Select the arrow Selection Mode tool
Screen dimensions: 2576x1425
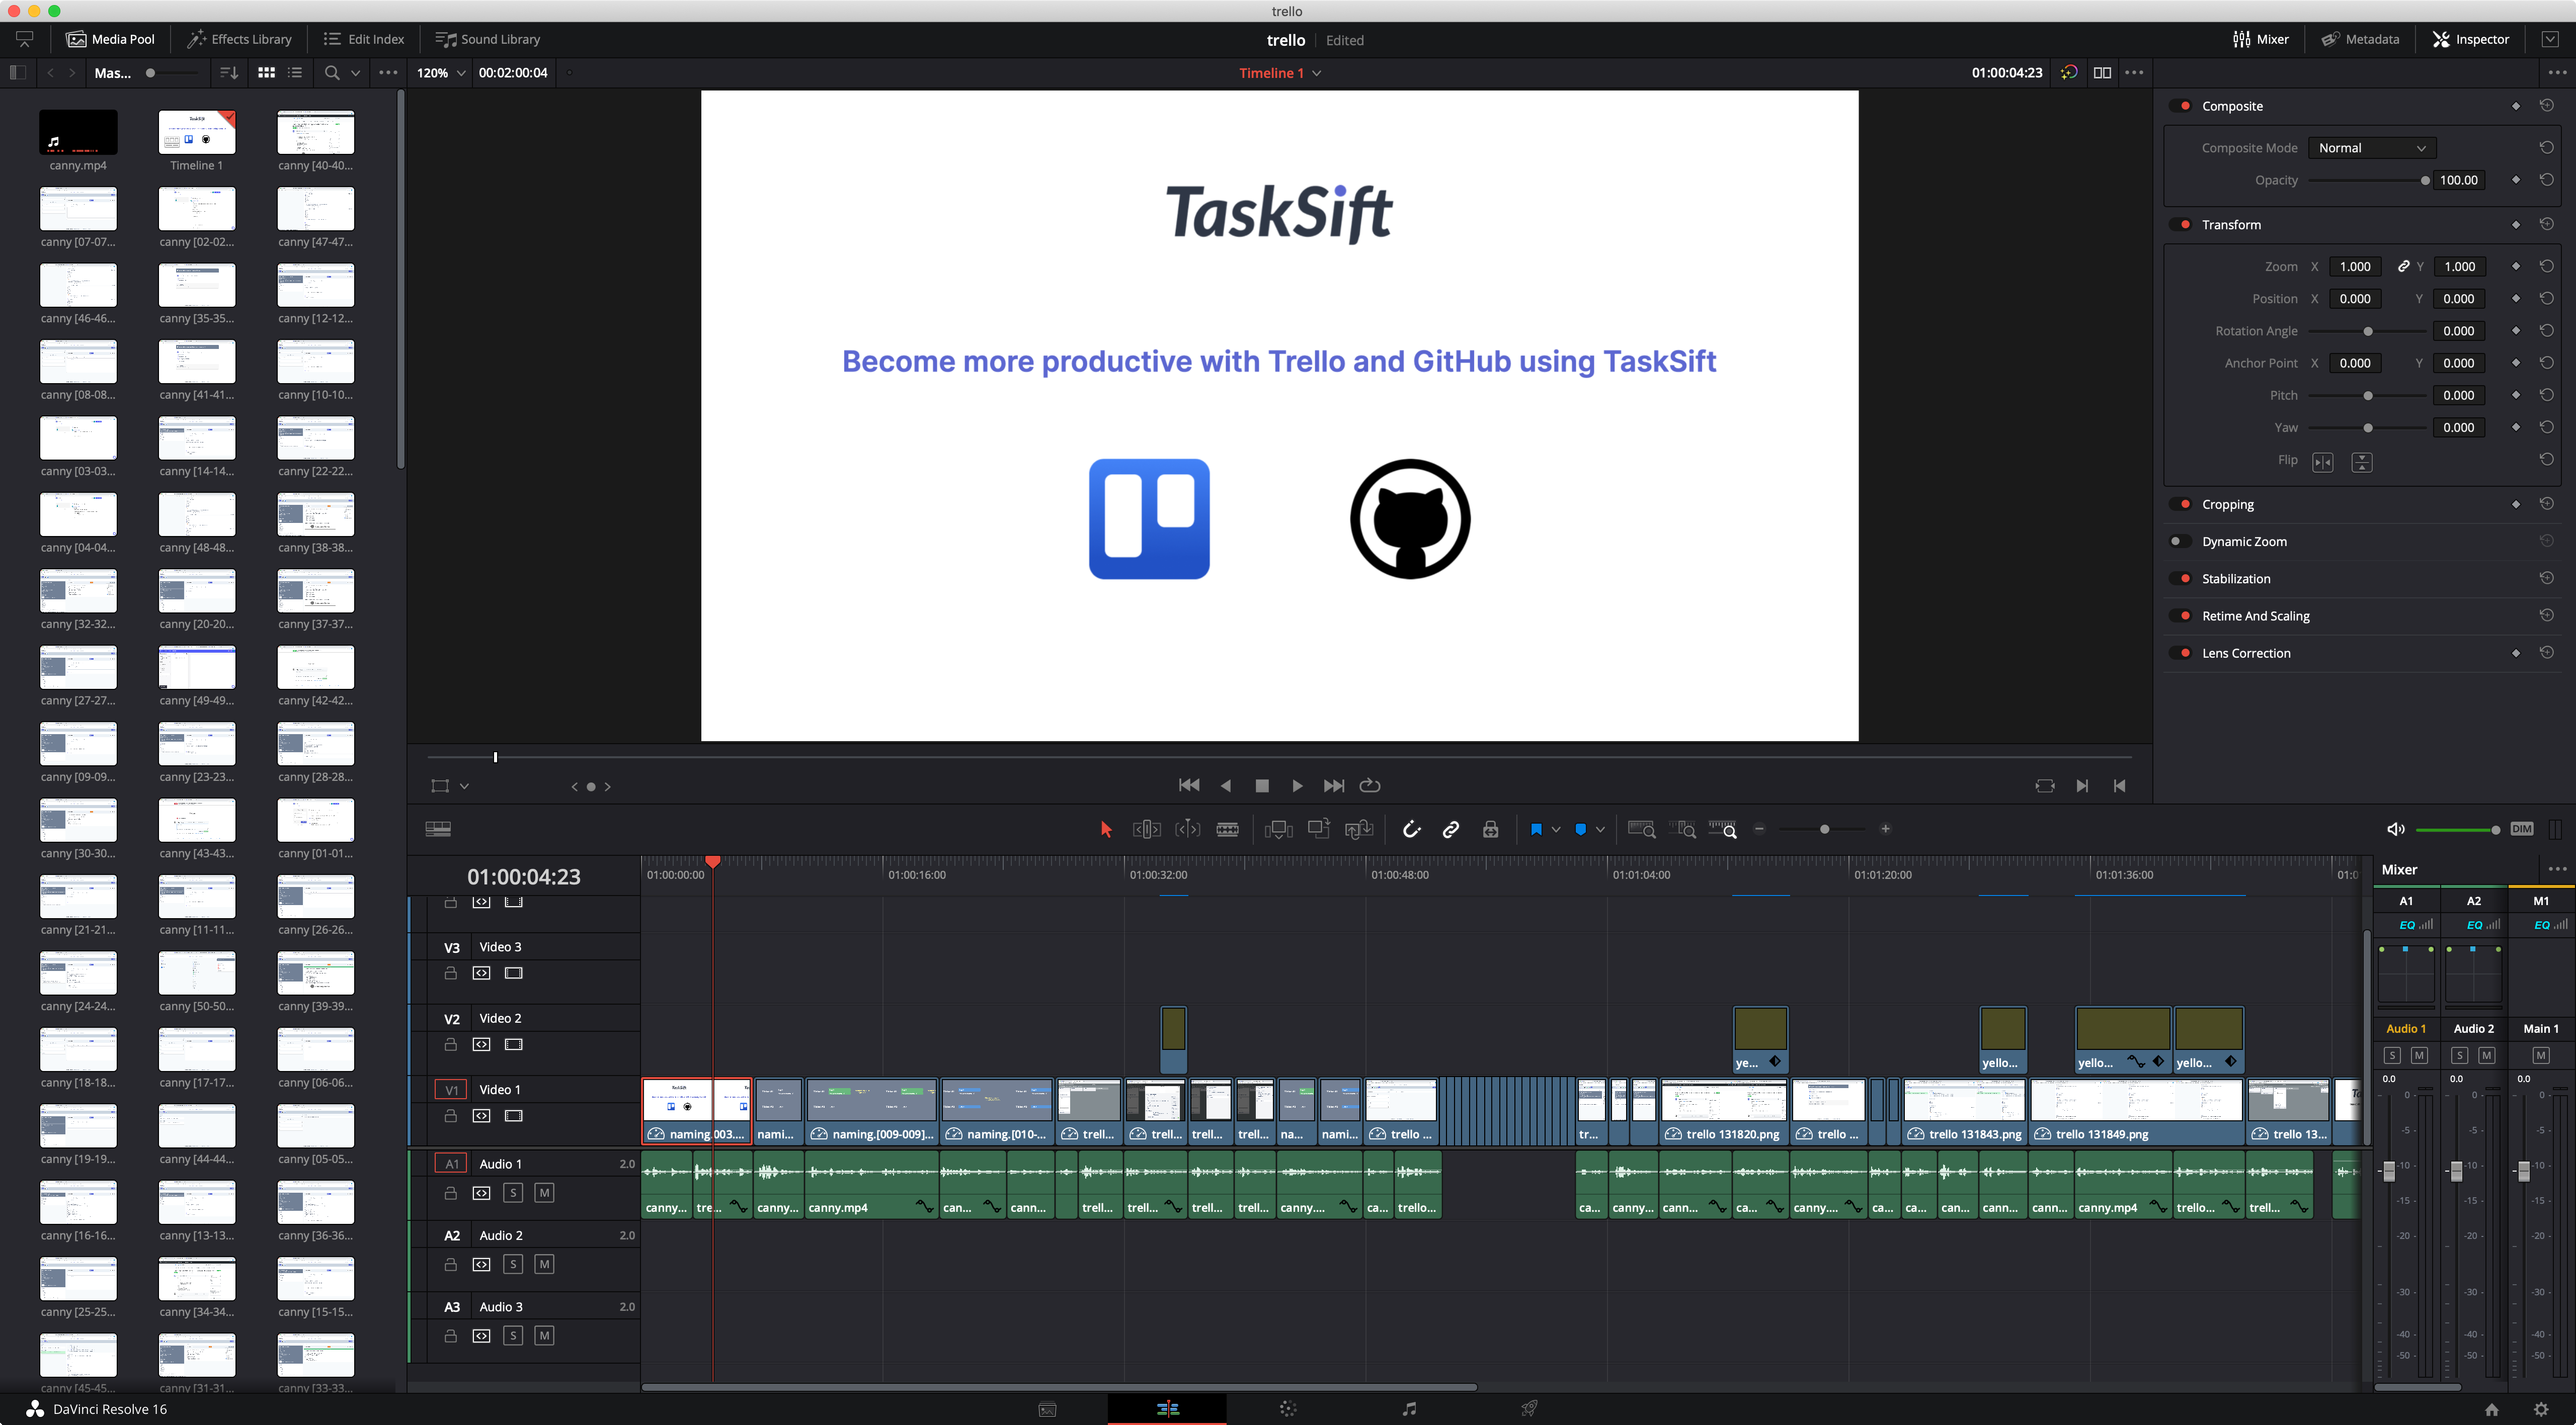1105,830
